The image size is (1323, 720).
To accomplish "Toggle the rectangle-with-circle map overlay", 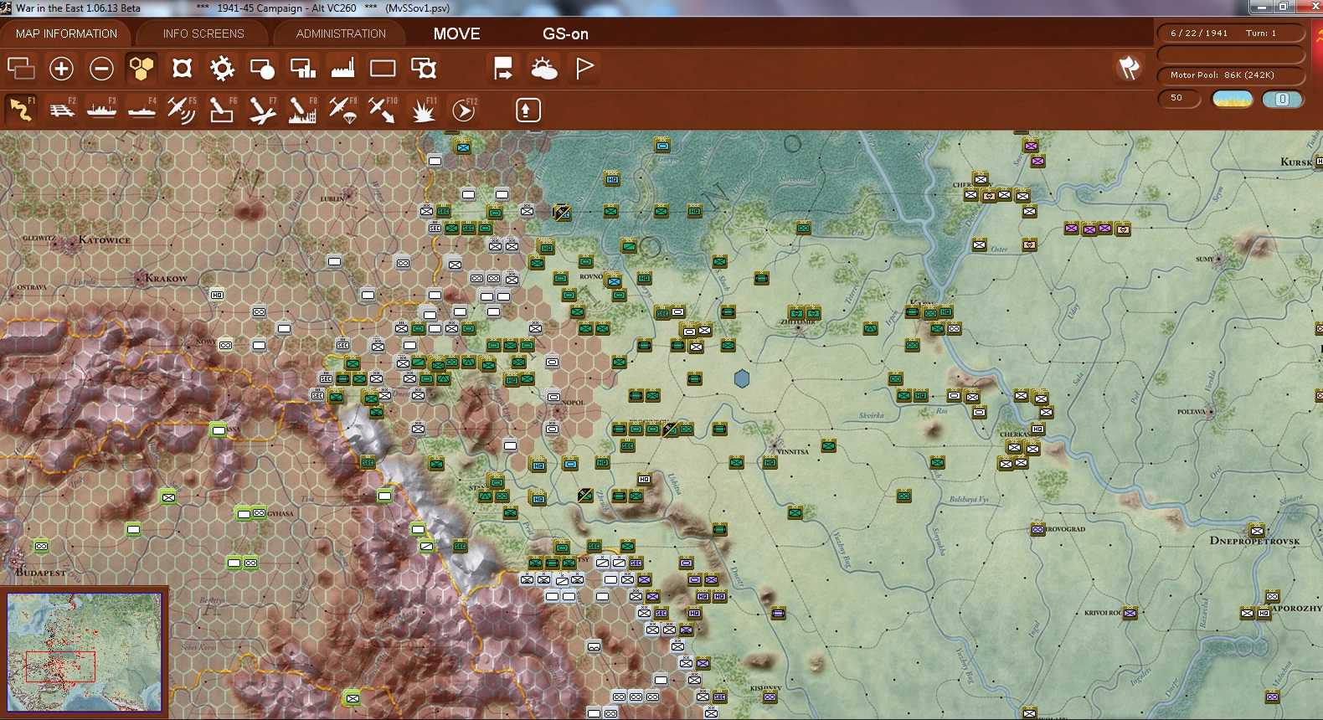I will point(262,68).
